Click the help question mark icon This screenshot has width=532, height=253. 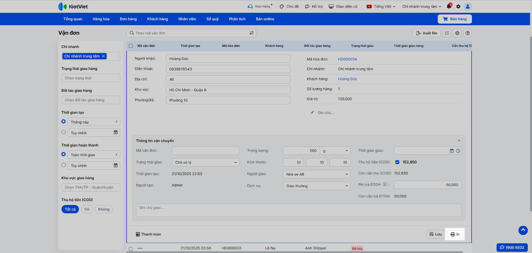pyautogui.click(x=467, y=33)
